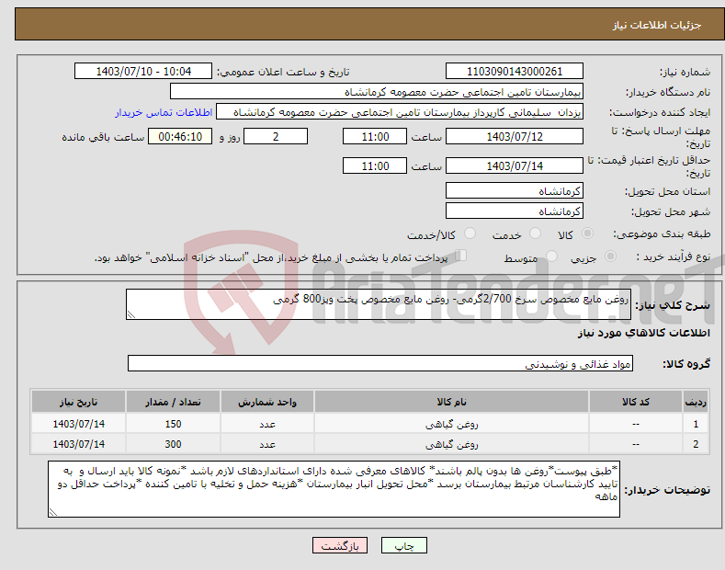This screenshot has height=570, width=725.
Task: Click the تعداد / مقدار column header
Action: point(173,402)
